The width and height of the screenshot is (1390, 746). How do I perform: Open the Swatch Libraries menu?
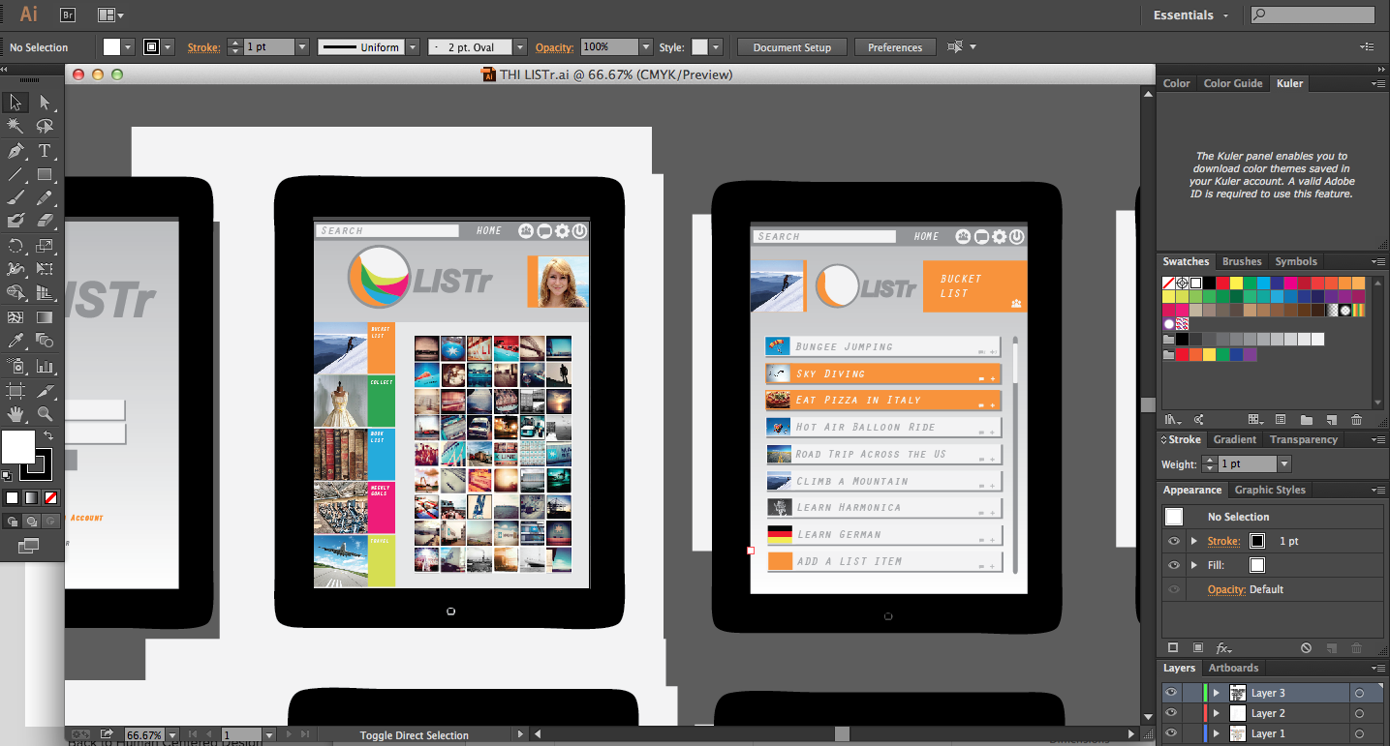(1173, 420)
